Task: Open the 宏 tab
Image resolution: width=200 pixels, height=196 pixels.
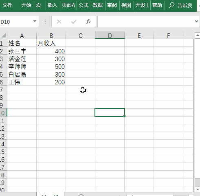Action: [x=38, y=5]
